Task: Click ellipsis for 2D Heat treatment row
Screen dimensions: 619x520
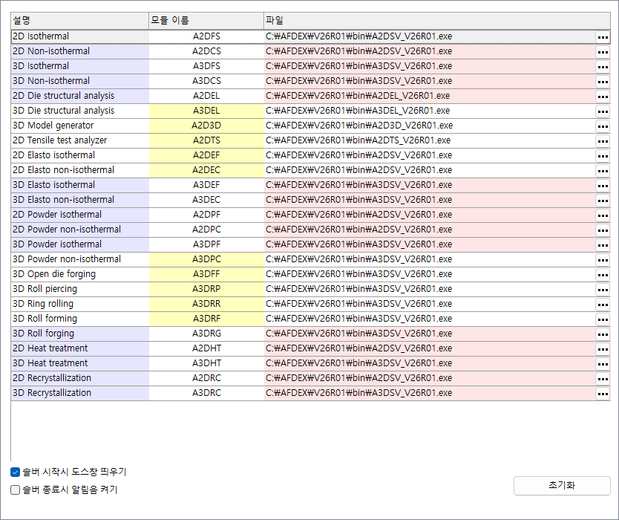Action: [x=603, y=349]
